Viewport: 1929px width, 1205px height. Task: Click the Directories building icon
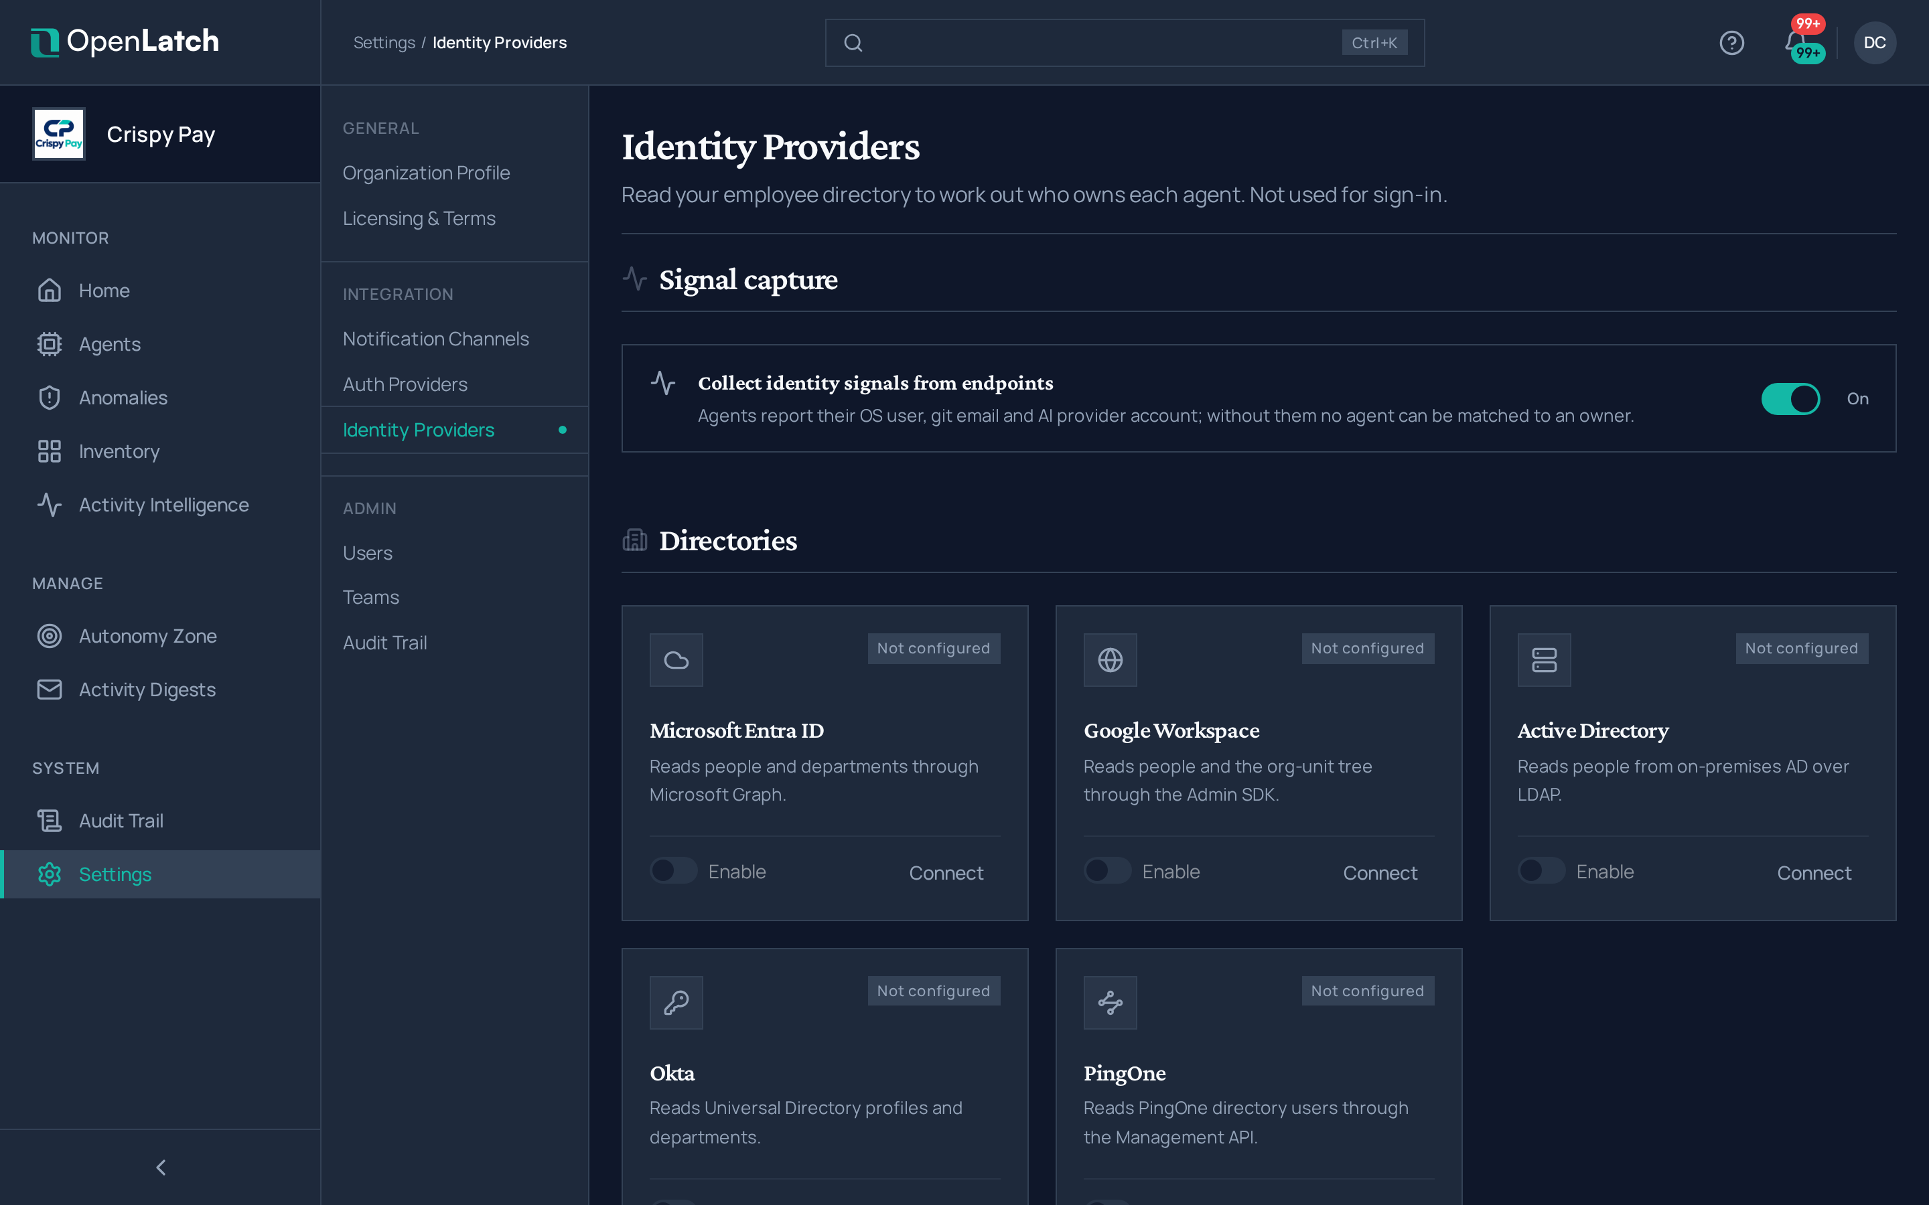[634, 540]
